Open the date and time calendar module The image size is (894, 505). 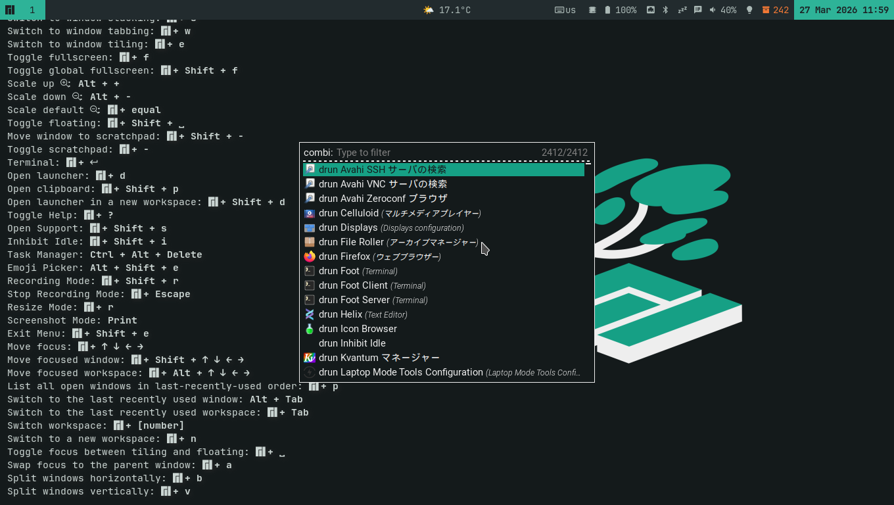tap(843, 10)
